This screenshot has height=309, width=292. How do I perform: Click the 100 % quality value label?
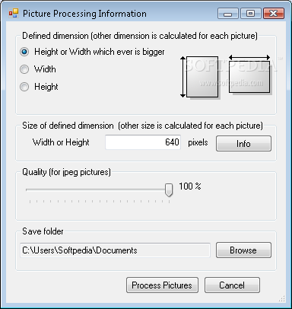click(190, 186)
